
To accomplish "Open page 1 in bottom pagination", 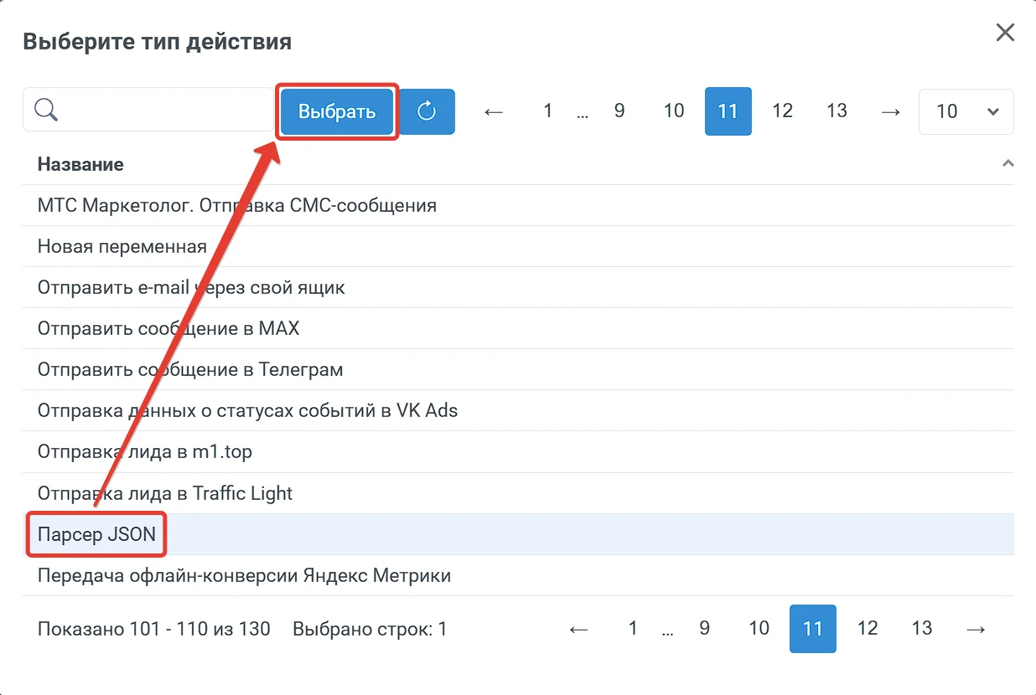I will (633, 628).
